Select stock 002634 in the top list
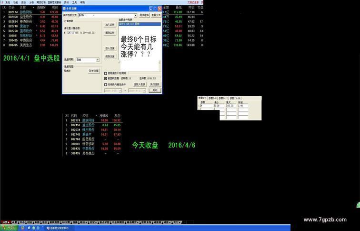360x231 pixels. click(30, 22)
